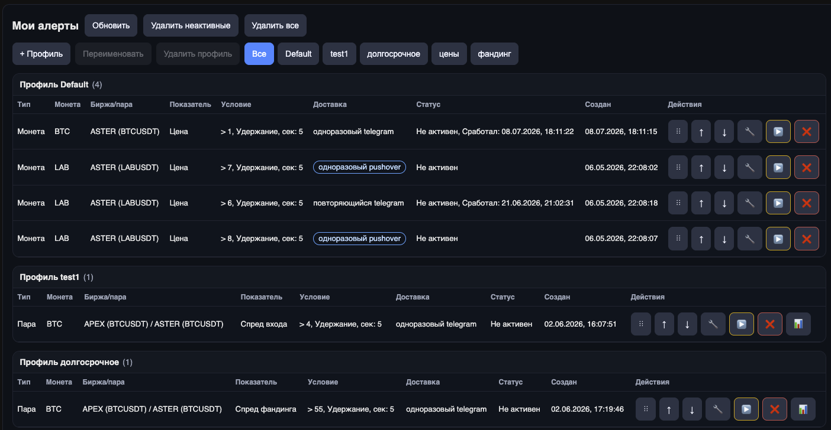Edit LAB > 8 alert wrench icon
Image resolution: width=831 pixels, height=430 pixels.
click(750, 239)
